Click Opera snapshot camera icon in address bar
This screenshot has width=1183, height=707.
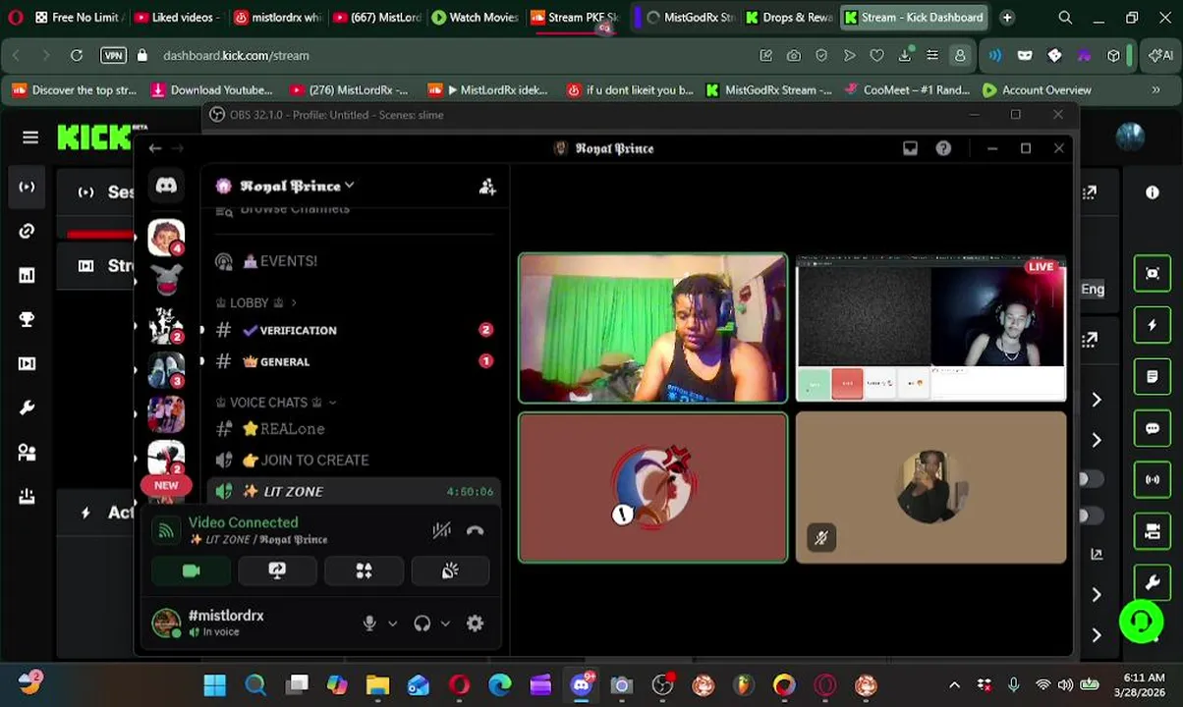click(794, 56)
